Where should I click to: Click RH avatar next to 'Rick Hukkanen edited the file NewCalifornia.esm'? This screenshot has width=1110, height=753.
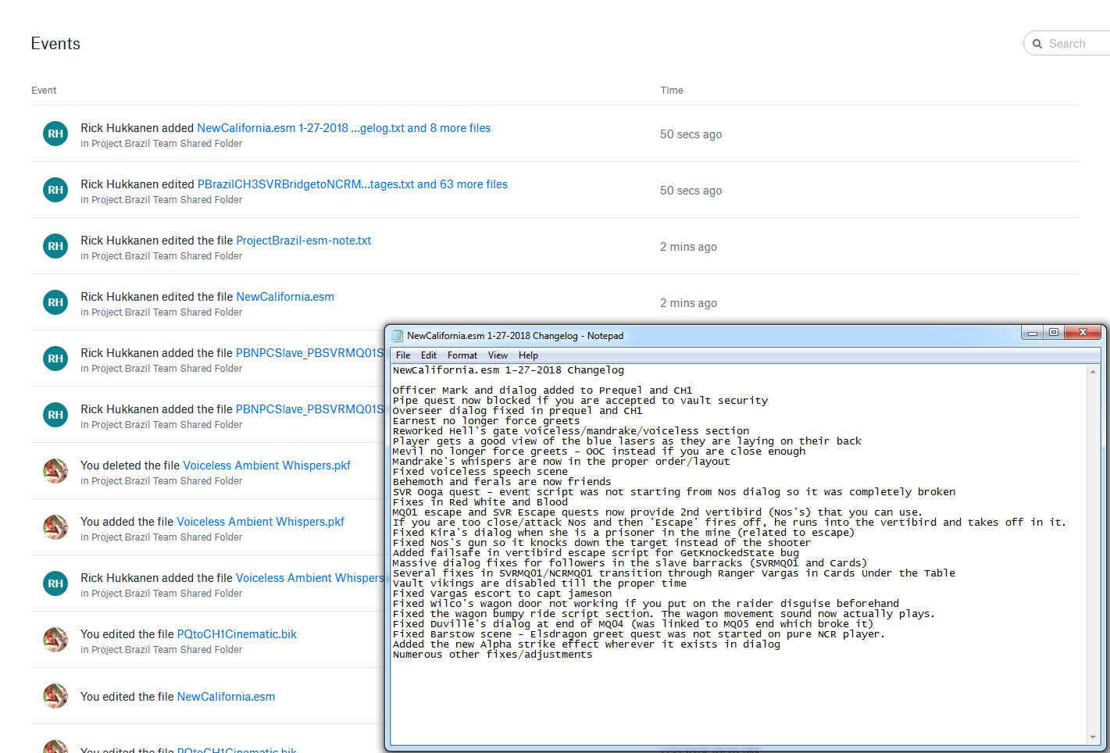click(55, 302)
